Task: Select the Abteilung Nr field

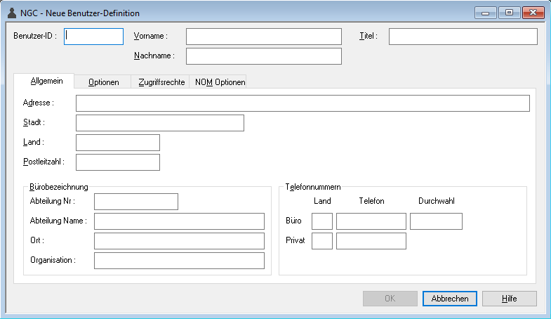Action: pyautogui.click(x=135, y=202)
